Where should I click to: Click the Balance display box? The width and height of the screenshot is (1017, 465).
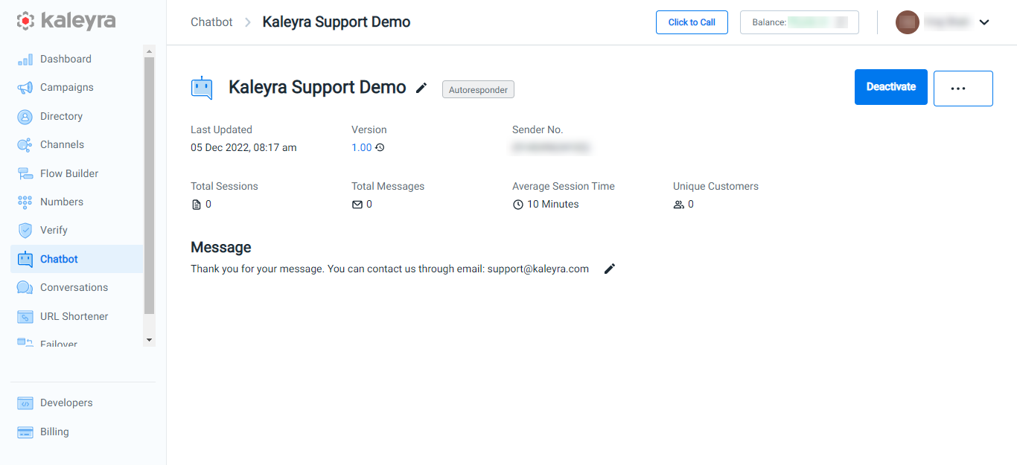coord(800,22)
